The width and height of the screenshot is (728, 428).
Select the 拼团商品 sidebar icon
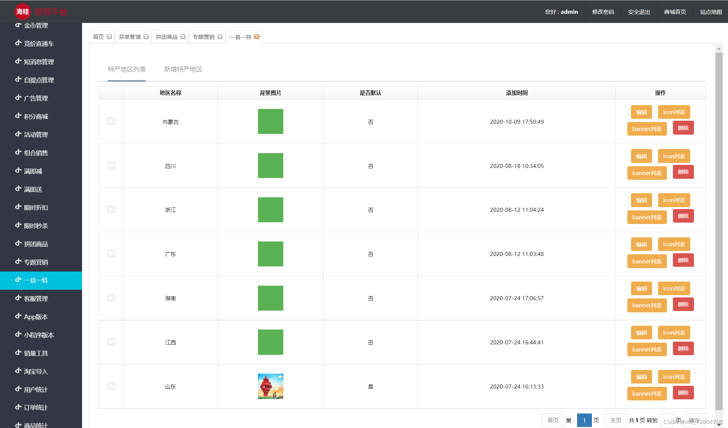[19, 244]
